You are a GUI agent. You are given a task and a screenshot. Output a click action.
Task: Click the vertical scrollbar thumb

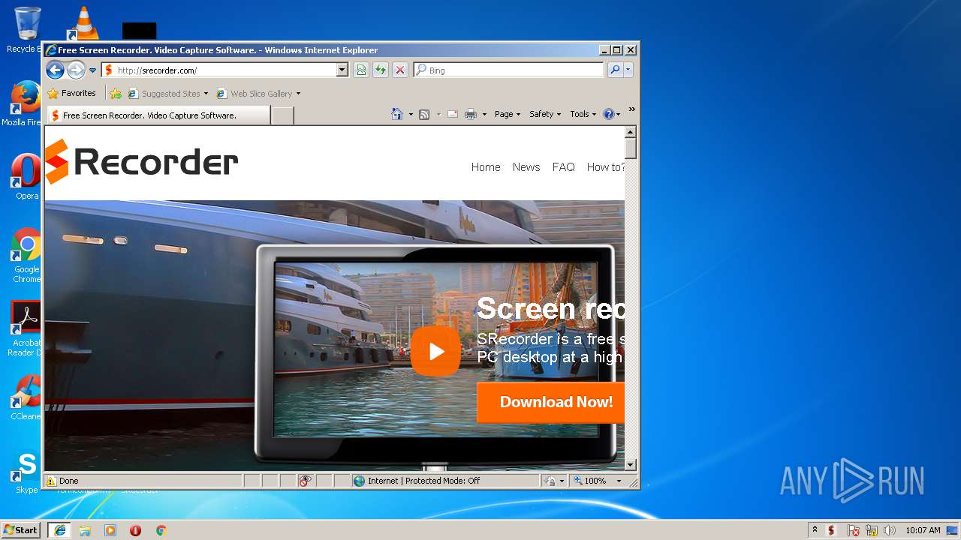tap(631, 148)
